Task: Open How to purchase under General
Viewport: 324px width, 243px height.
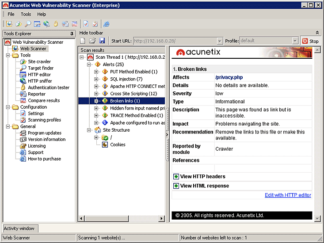Action: point(45,159)
